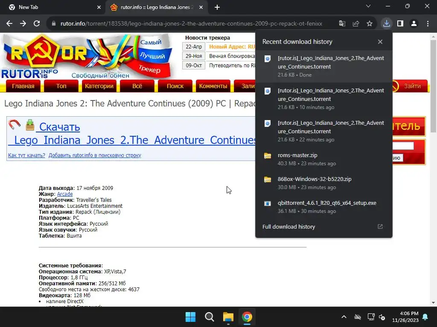437x327 pixels.
Task: Select the rutor.info Lego Indiana Jones tab
Action: pyautogui.click(x=156, y=7)
